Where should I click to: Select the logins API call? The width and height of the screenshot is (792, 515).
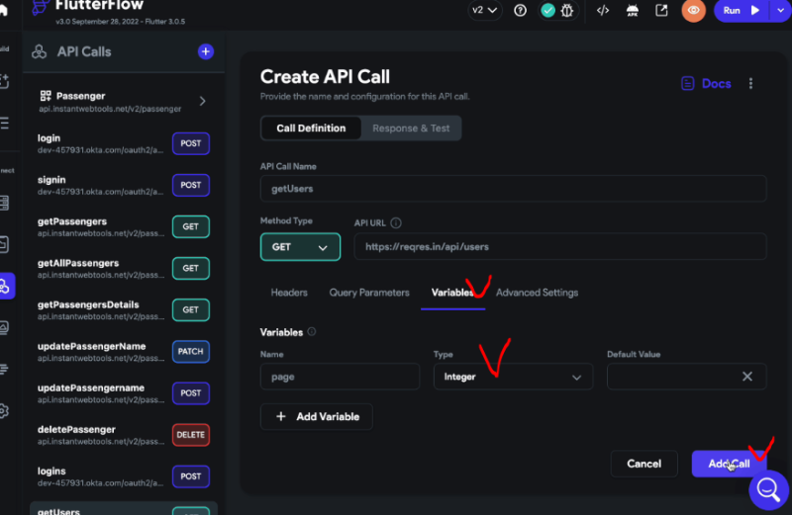point(123,476)
